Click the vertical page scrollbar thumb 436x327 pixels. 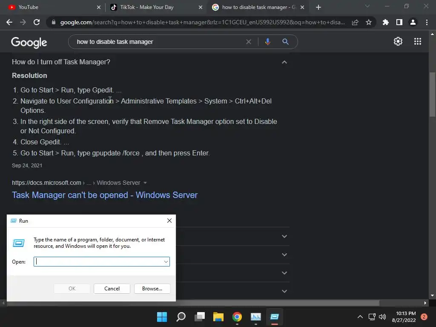[432, 94]
